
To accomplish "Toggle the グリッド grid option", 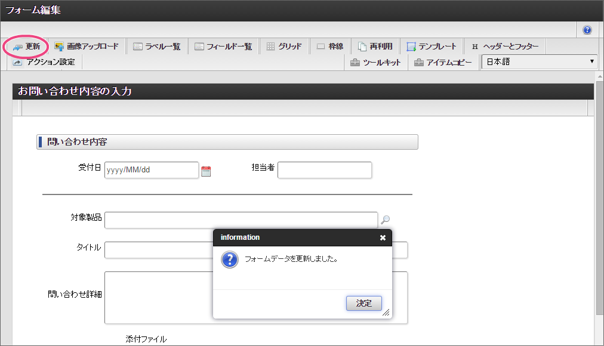I will tap(284, 47).
